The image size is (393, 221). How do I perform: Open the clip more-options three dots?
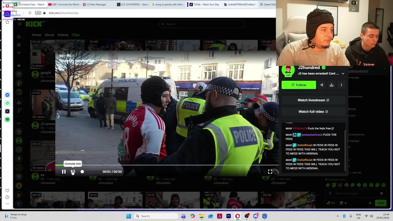pyautogui.click(x=341, y=85)
